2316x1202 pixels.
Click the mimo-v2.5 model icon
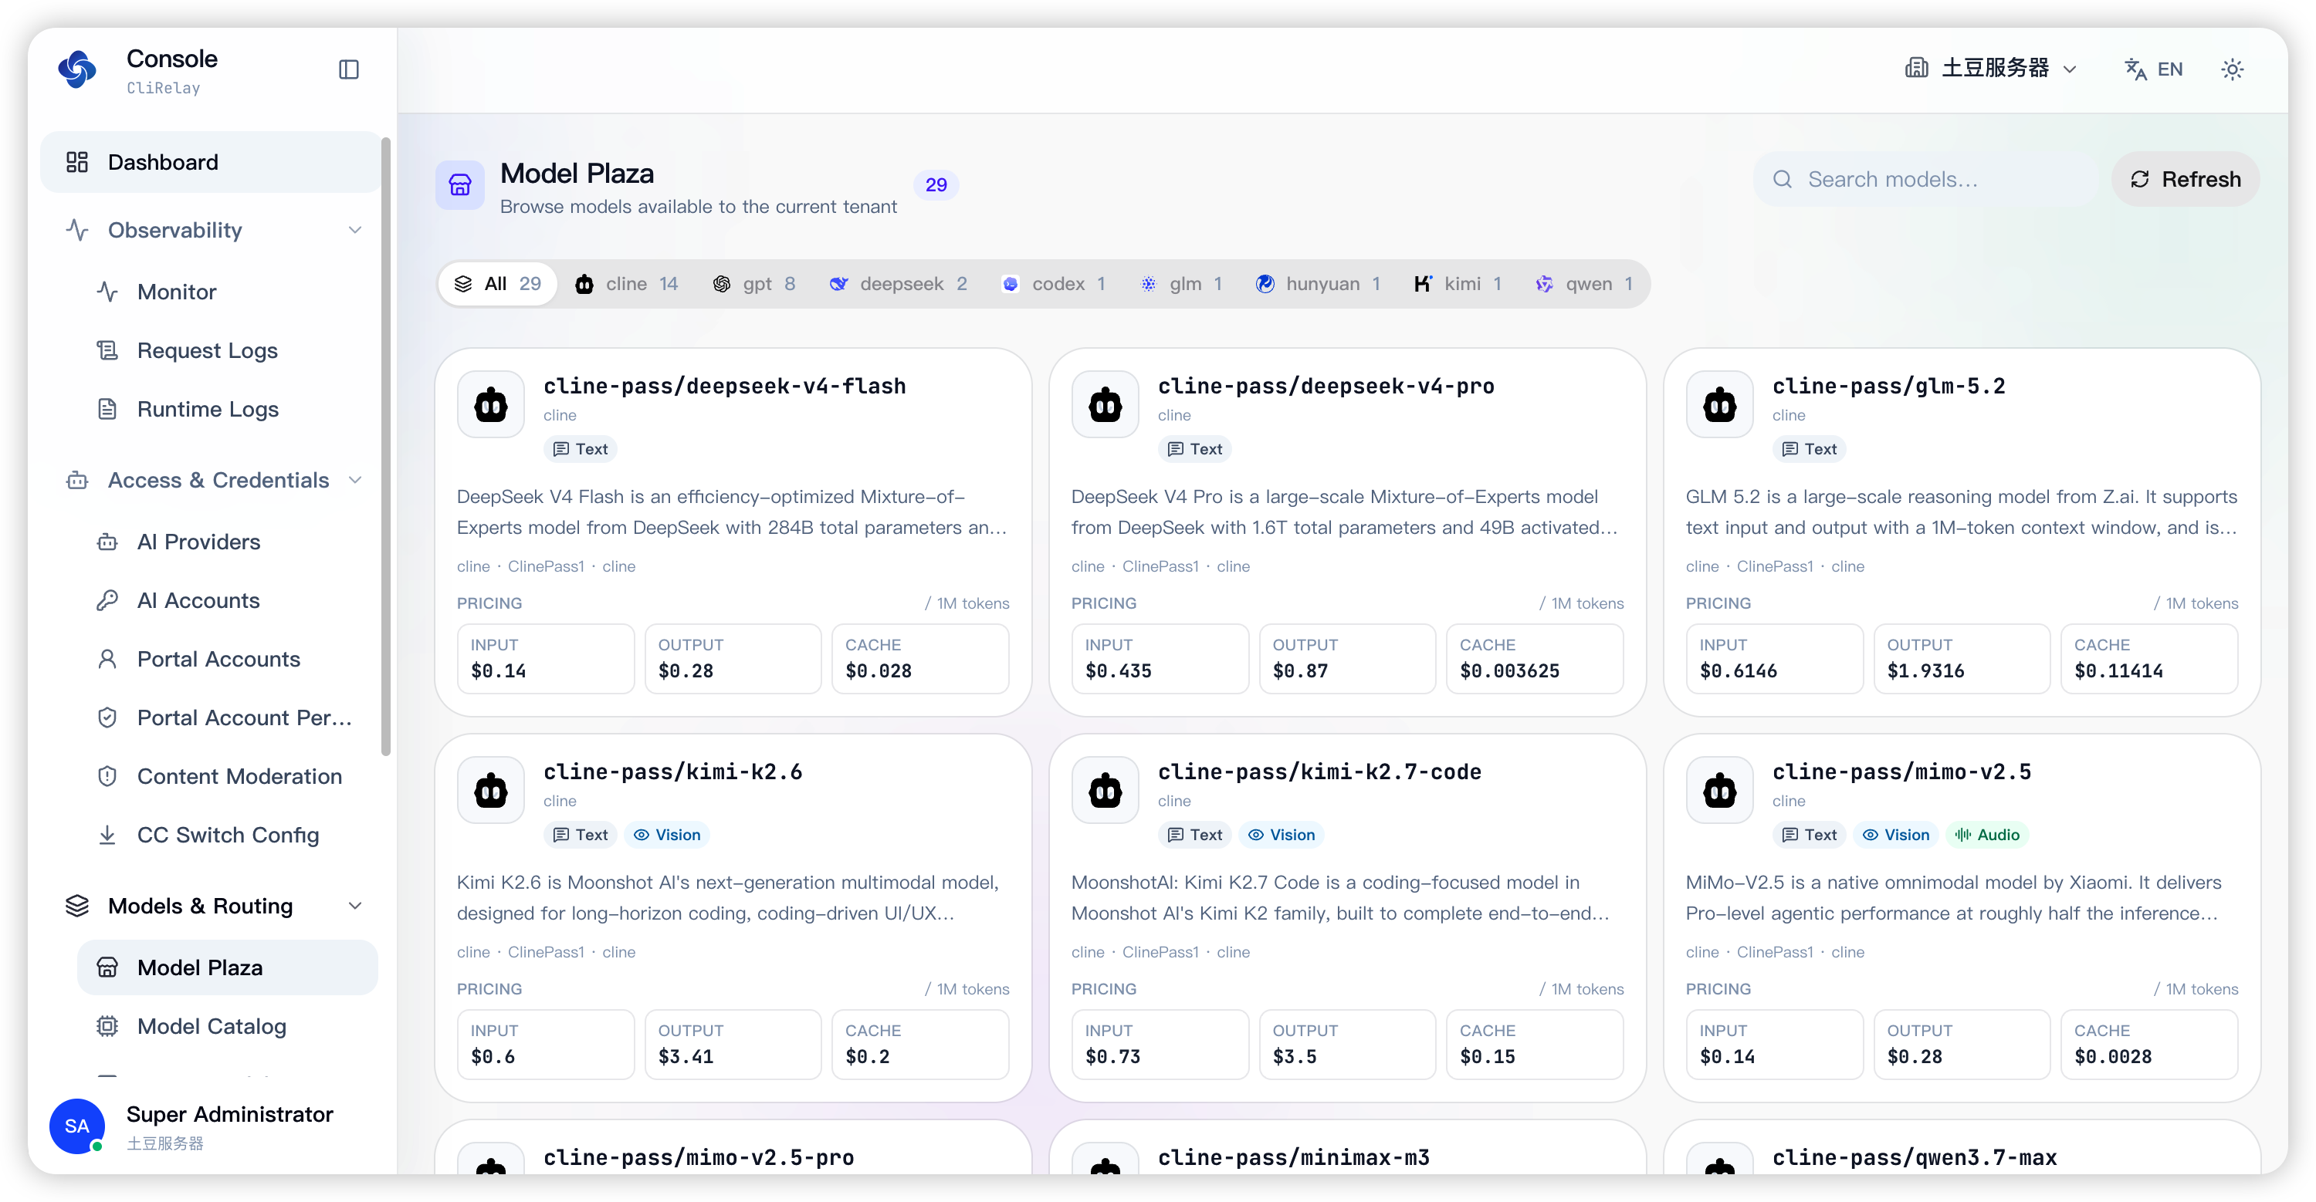[1720, 791]
